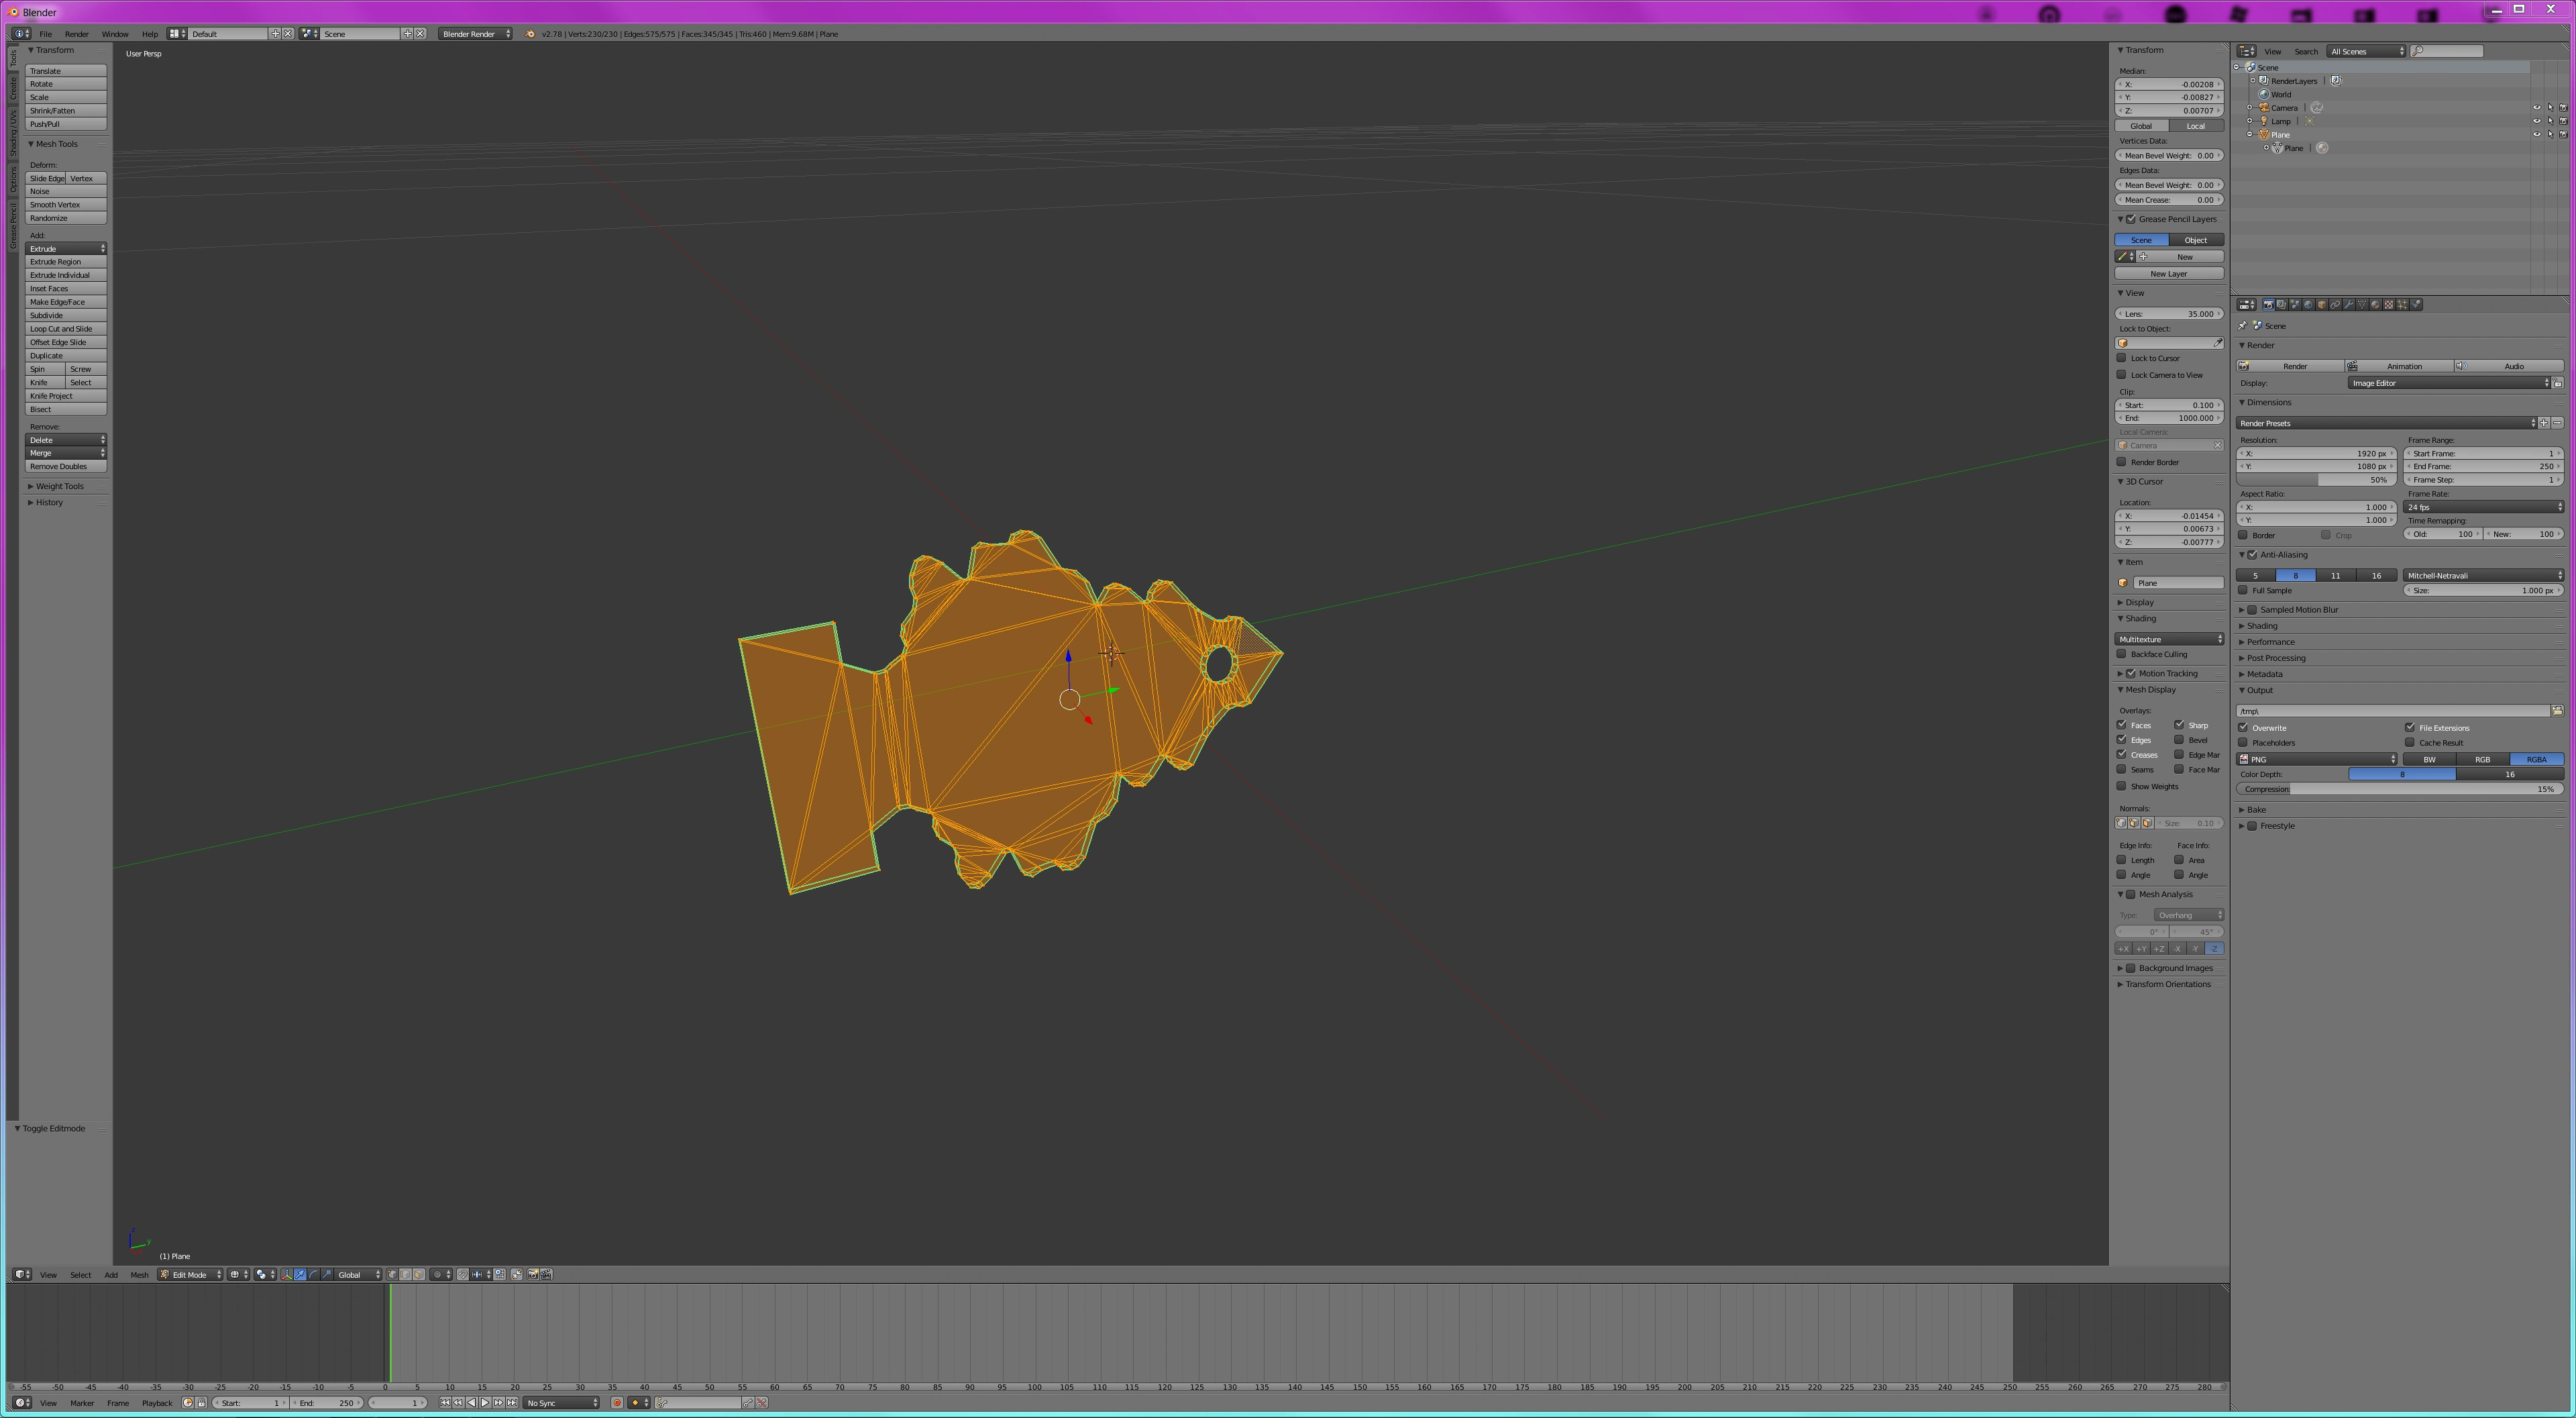Expand the Weight Tools panel

click(x=60, y=487)
